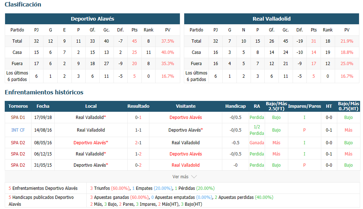Click the Bajo/Más 0.75(HT) column header

(348, 106)
